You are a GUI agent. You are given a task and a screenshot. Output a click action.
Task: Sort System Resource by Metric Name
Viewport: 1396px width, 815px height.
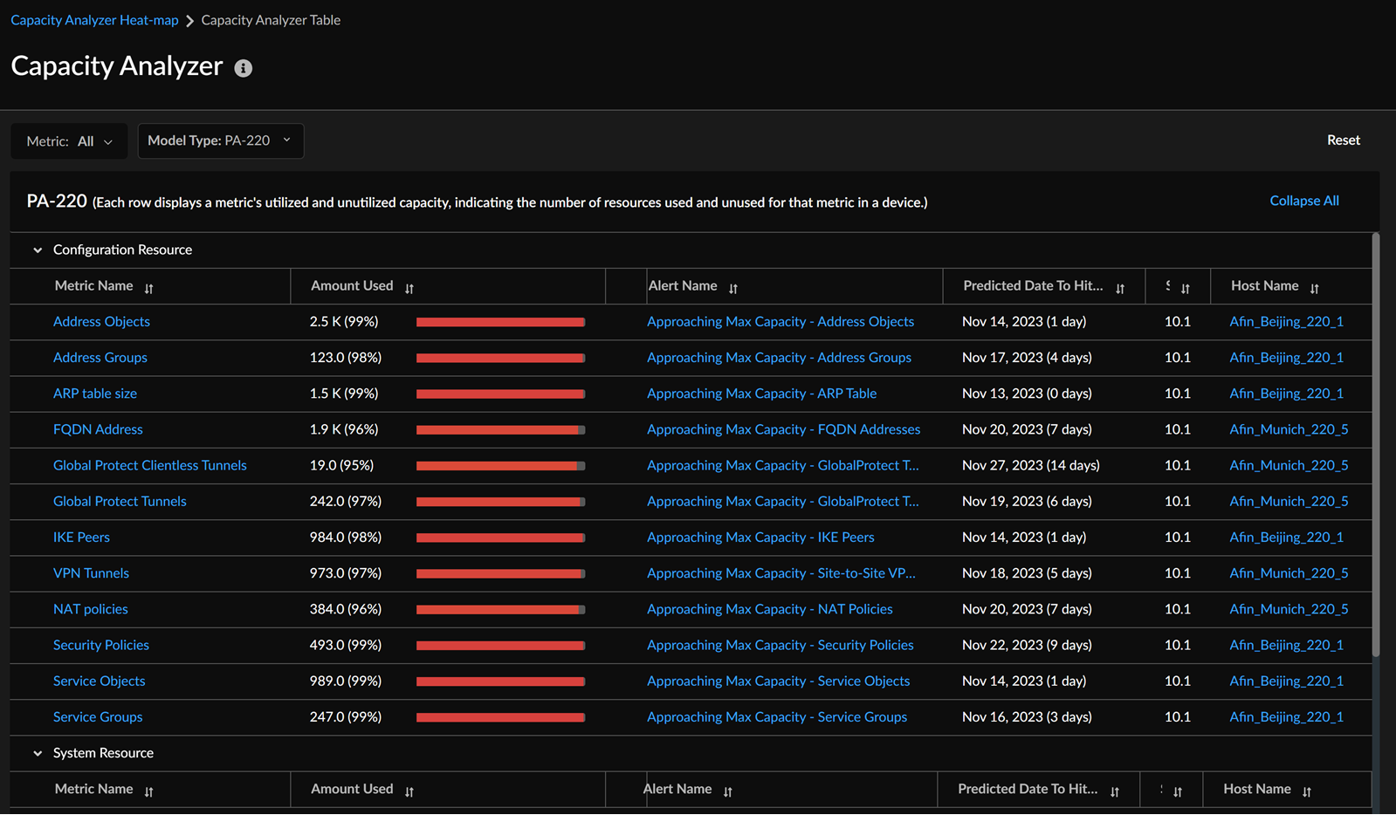pos(149,791)
